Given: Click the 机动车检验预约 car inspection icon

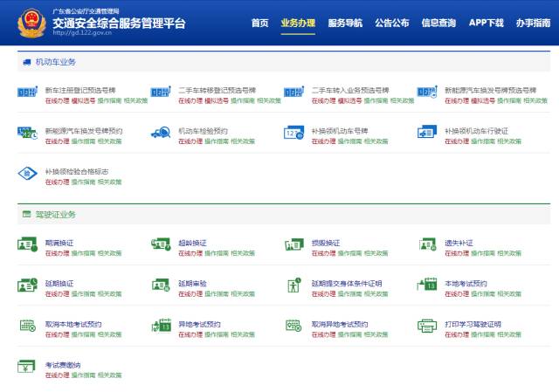Looking at the screenshot, I should [x=161, y=134].
